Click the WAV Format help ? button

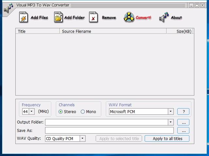click(183, 111)
